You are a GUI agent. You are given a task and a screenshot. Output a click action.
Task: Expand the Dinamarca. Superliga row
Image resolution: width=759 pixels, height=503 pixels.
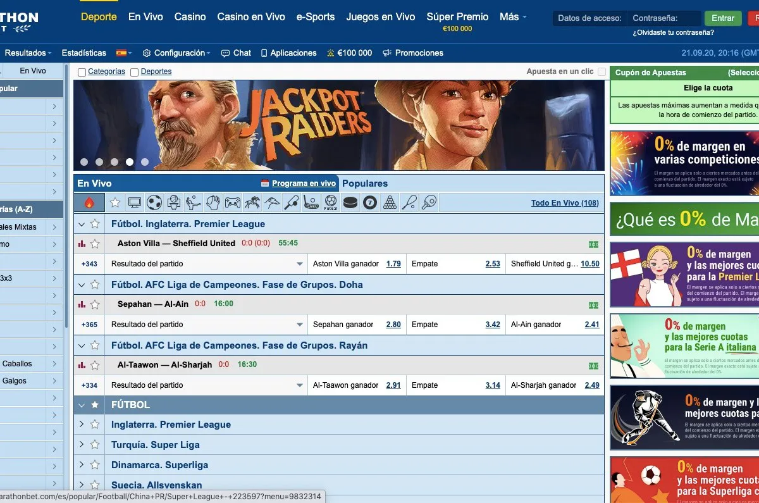(x=82, y=465)
